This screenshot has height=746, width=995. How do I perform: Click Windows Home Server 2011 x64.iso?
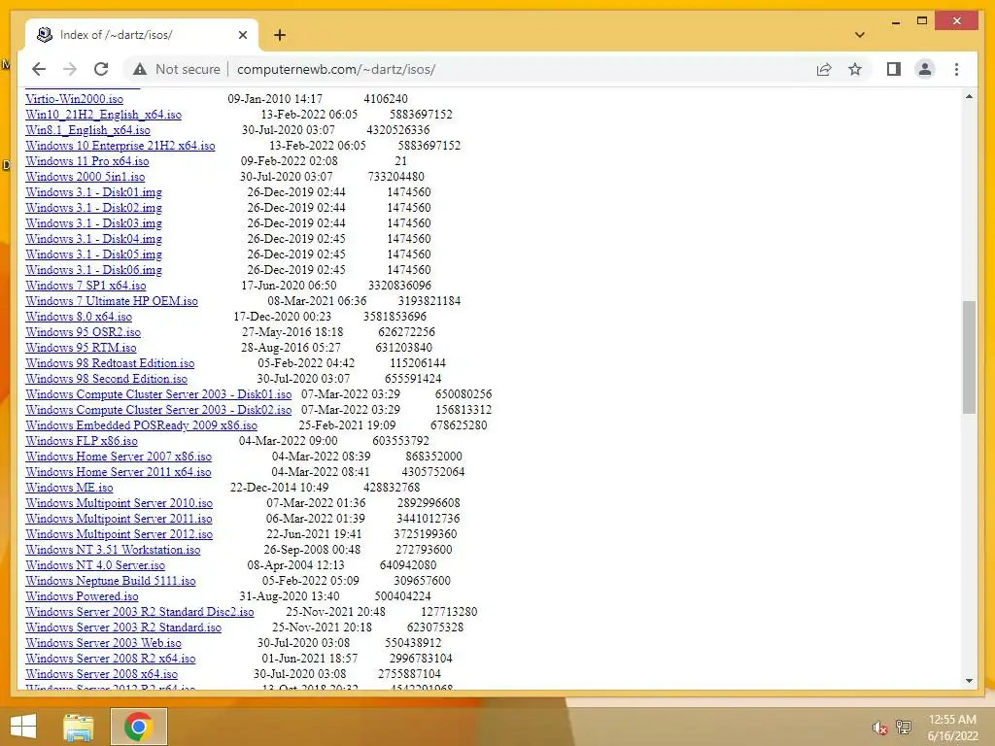119,472
